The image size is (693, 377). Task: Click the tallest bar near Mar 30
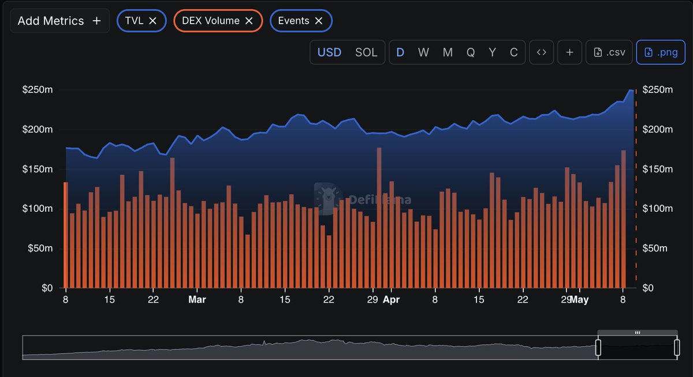coord(379,218)
